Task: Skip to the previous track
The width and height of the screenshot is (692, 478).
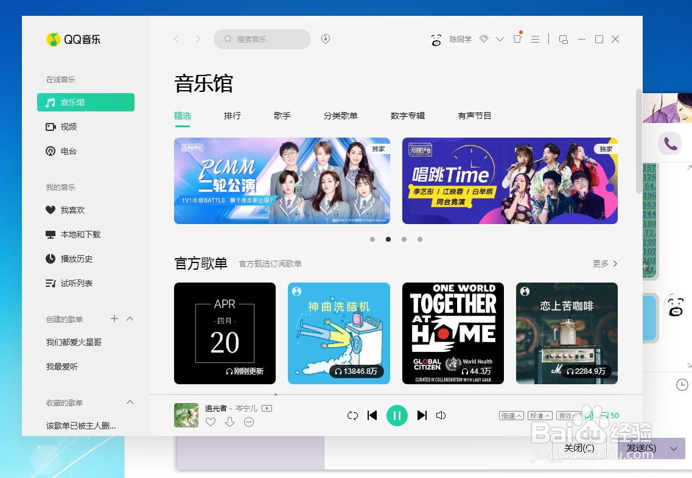Action: [372, 415]
